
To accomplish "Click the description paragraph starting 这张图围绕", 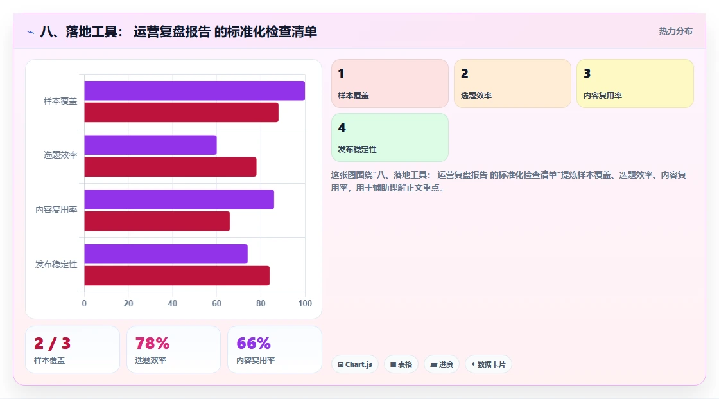I will (508, 181).
